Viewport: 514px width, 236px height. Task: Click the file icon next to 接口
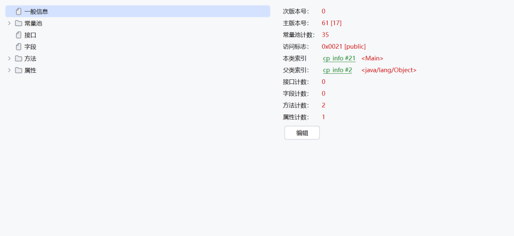coord(19,35)
